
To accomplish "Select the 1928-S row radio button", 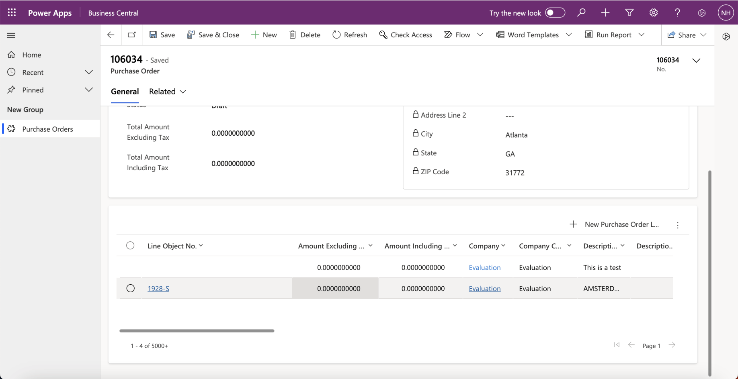I will coord(130,288).
